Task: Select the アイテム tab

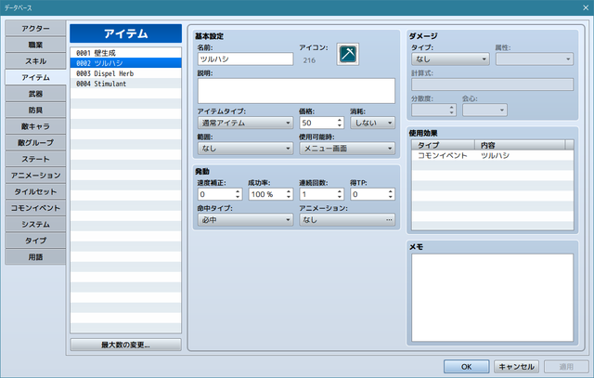Action: [x=35, y=77]
